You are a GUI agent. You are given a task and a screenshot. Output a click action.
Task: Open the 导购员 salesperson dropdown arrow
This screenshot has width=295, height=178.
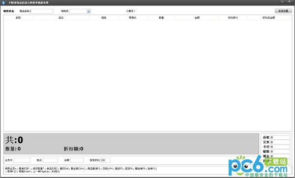tap(88, 11)
